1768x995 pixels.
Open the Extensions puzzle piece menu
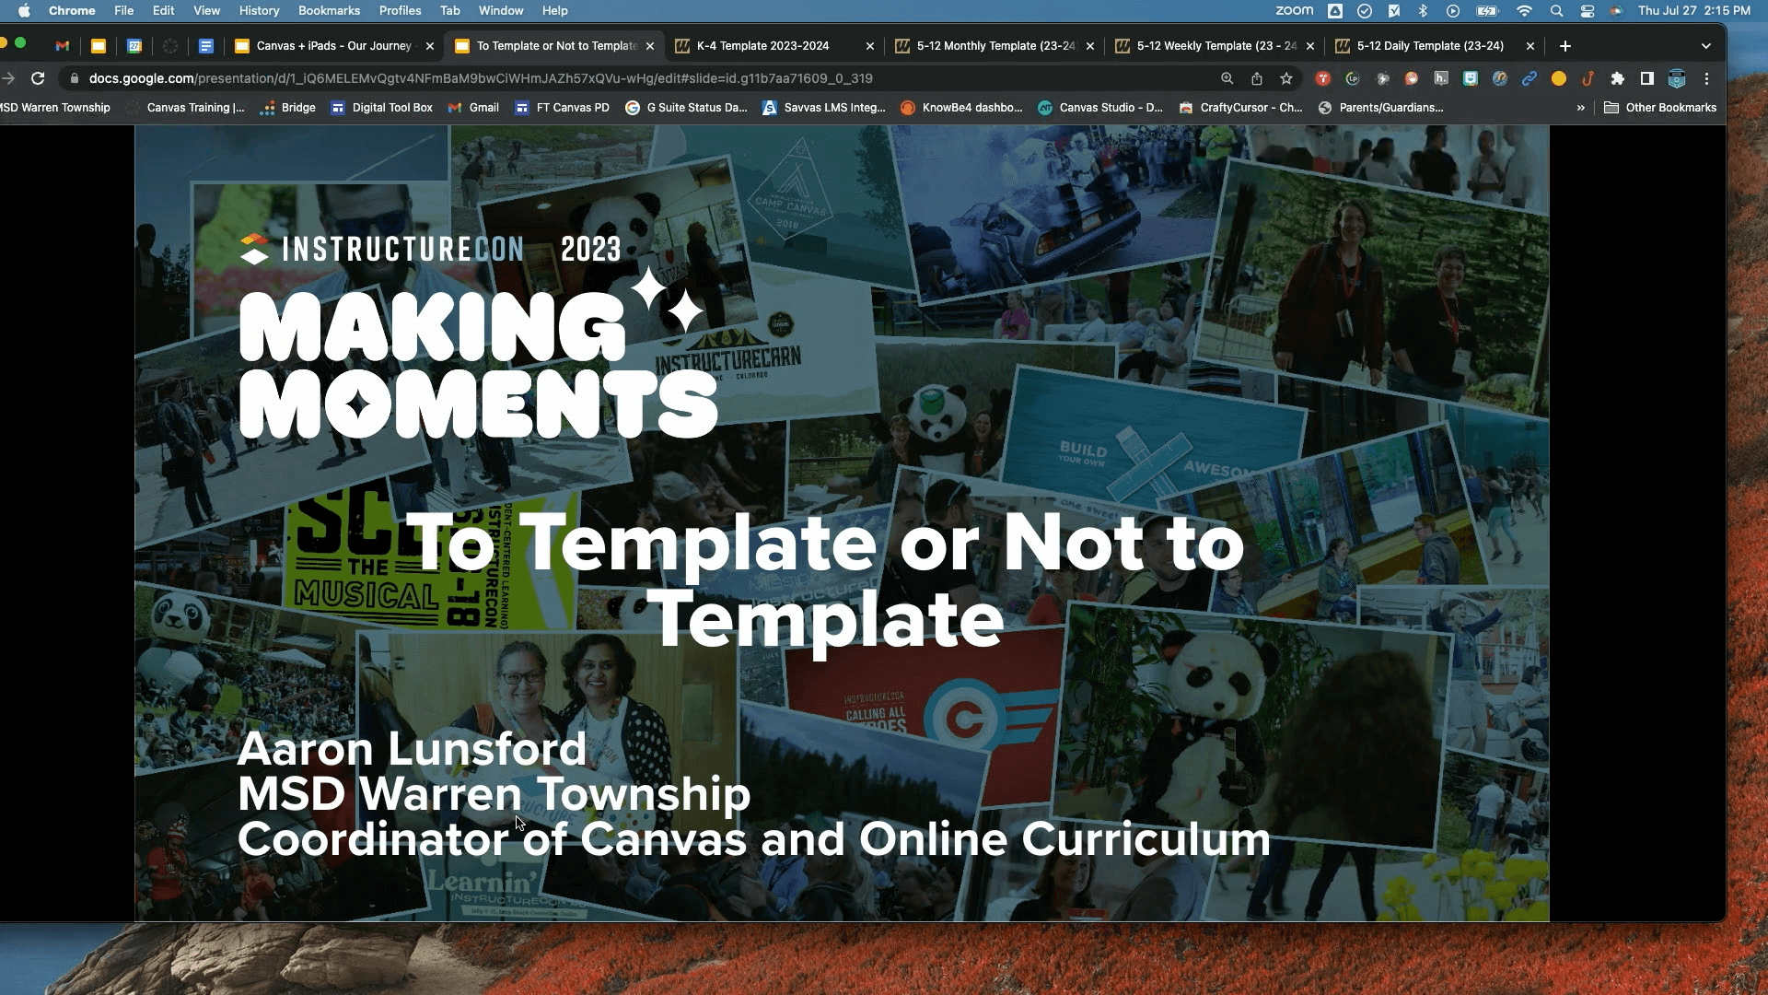pyautogui.click(x=1619, y=79)
